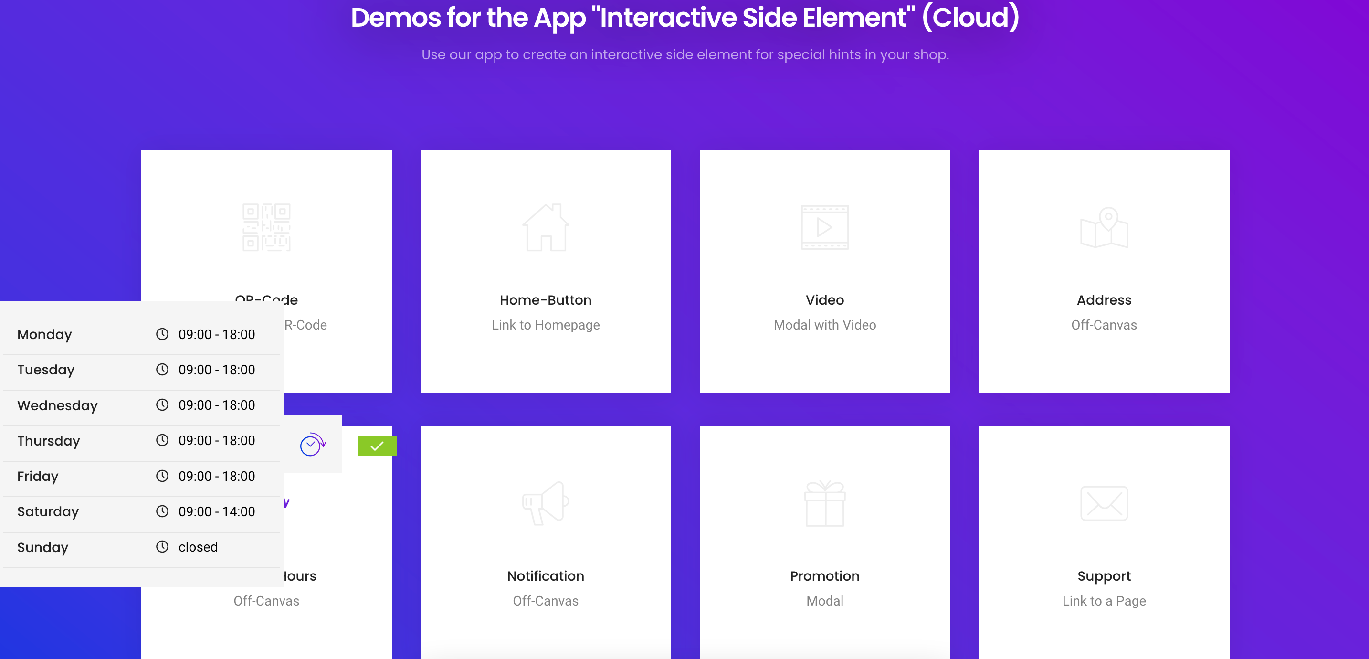Click the clock icon in Tuesday row
The height and width of the screenshot is (659, 1369).
[x=162, y=369]
